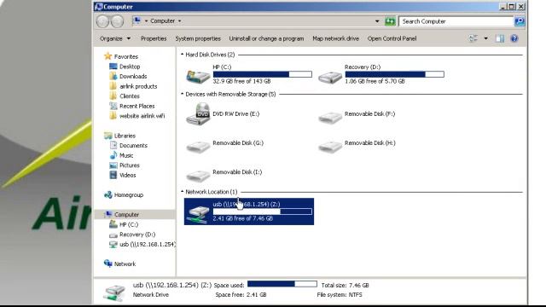Click the Search Computer input field
Screen dimensions: 546x307
click(x=456, y=21)
